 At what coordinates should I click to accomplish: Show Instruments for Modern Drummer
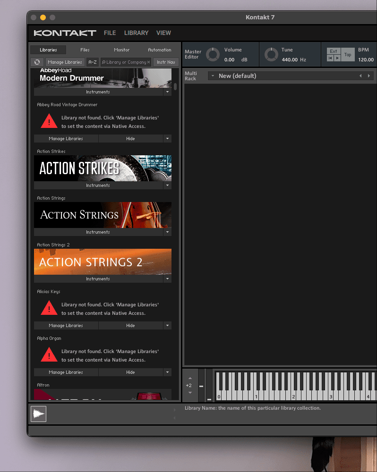tap(98, 92)
